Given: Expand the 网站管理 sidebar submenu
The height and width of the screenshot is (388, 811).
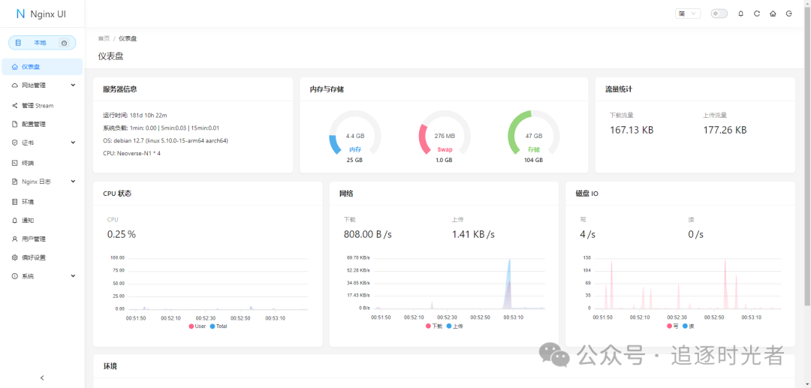Looking at the screenshot, I should 42,86.
